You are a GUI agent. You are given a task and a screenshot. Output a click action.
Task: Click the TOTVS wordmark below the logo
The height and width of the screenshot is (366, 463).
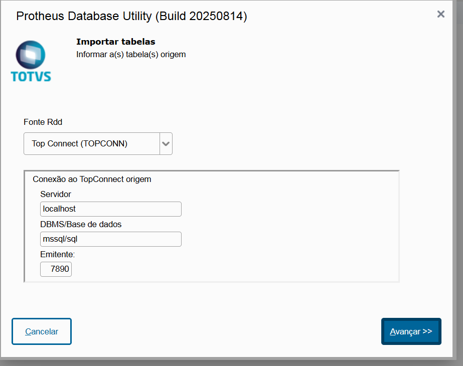point(31,76)
